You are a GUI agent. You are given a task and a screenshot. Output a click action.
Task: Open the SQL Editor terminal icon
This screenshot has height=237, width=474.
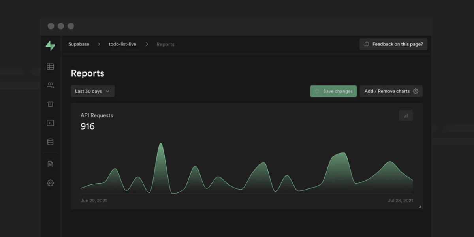point(50,123)
